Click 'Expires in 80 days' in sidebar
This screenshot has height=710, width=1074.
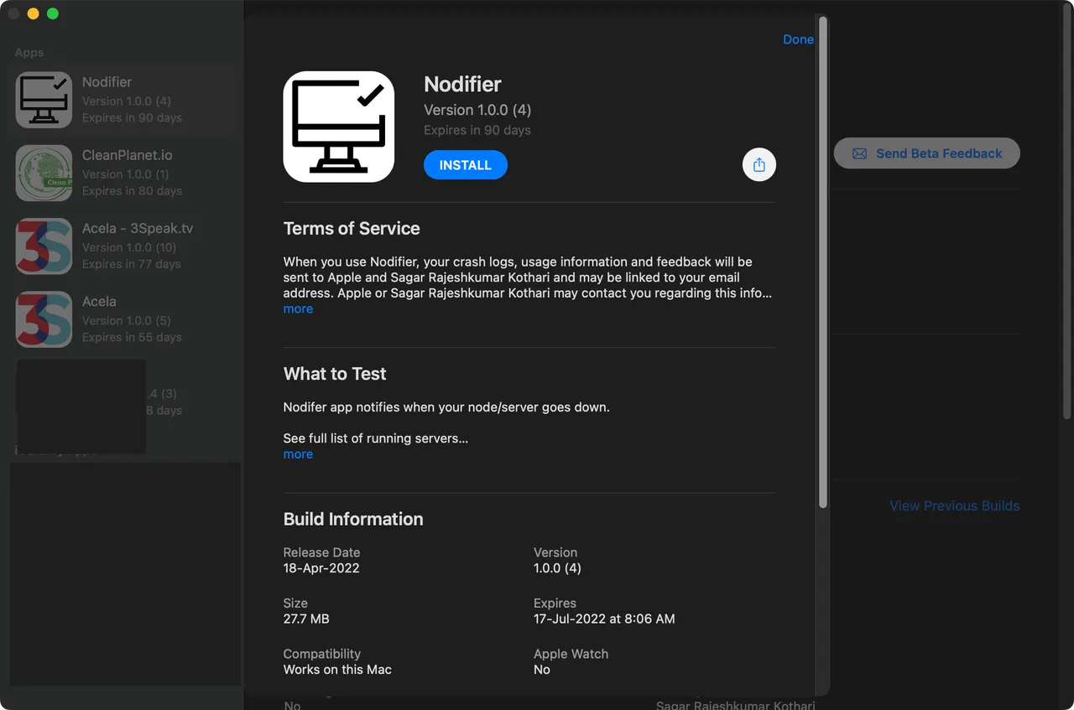click(x=132, y=191)
